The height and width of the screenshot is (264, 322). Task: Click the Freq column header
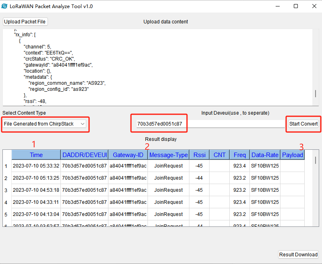click(239, 155)
